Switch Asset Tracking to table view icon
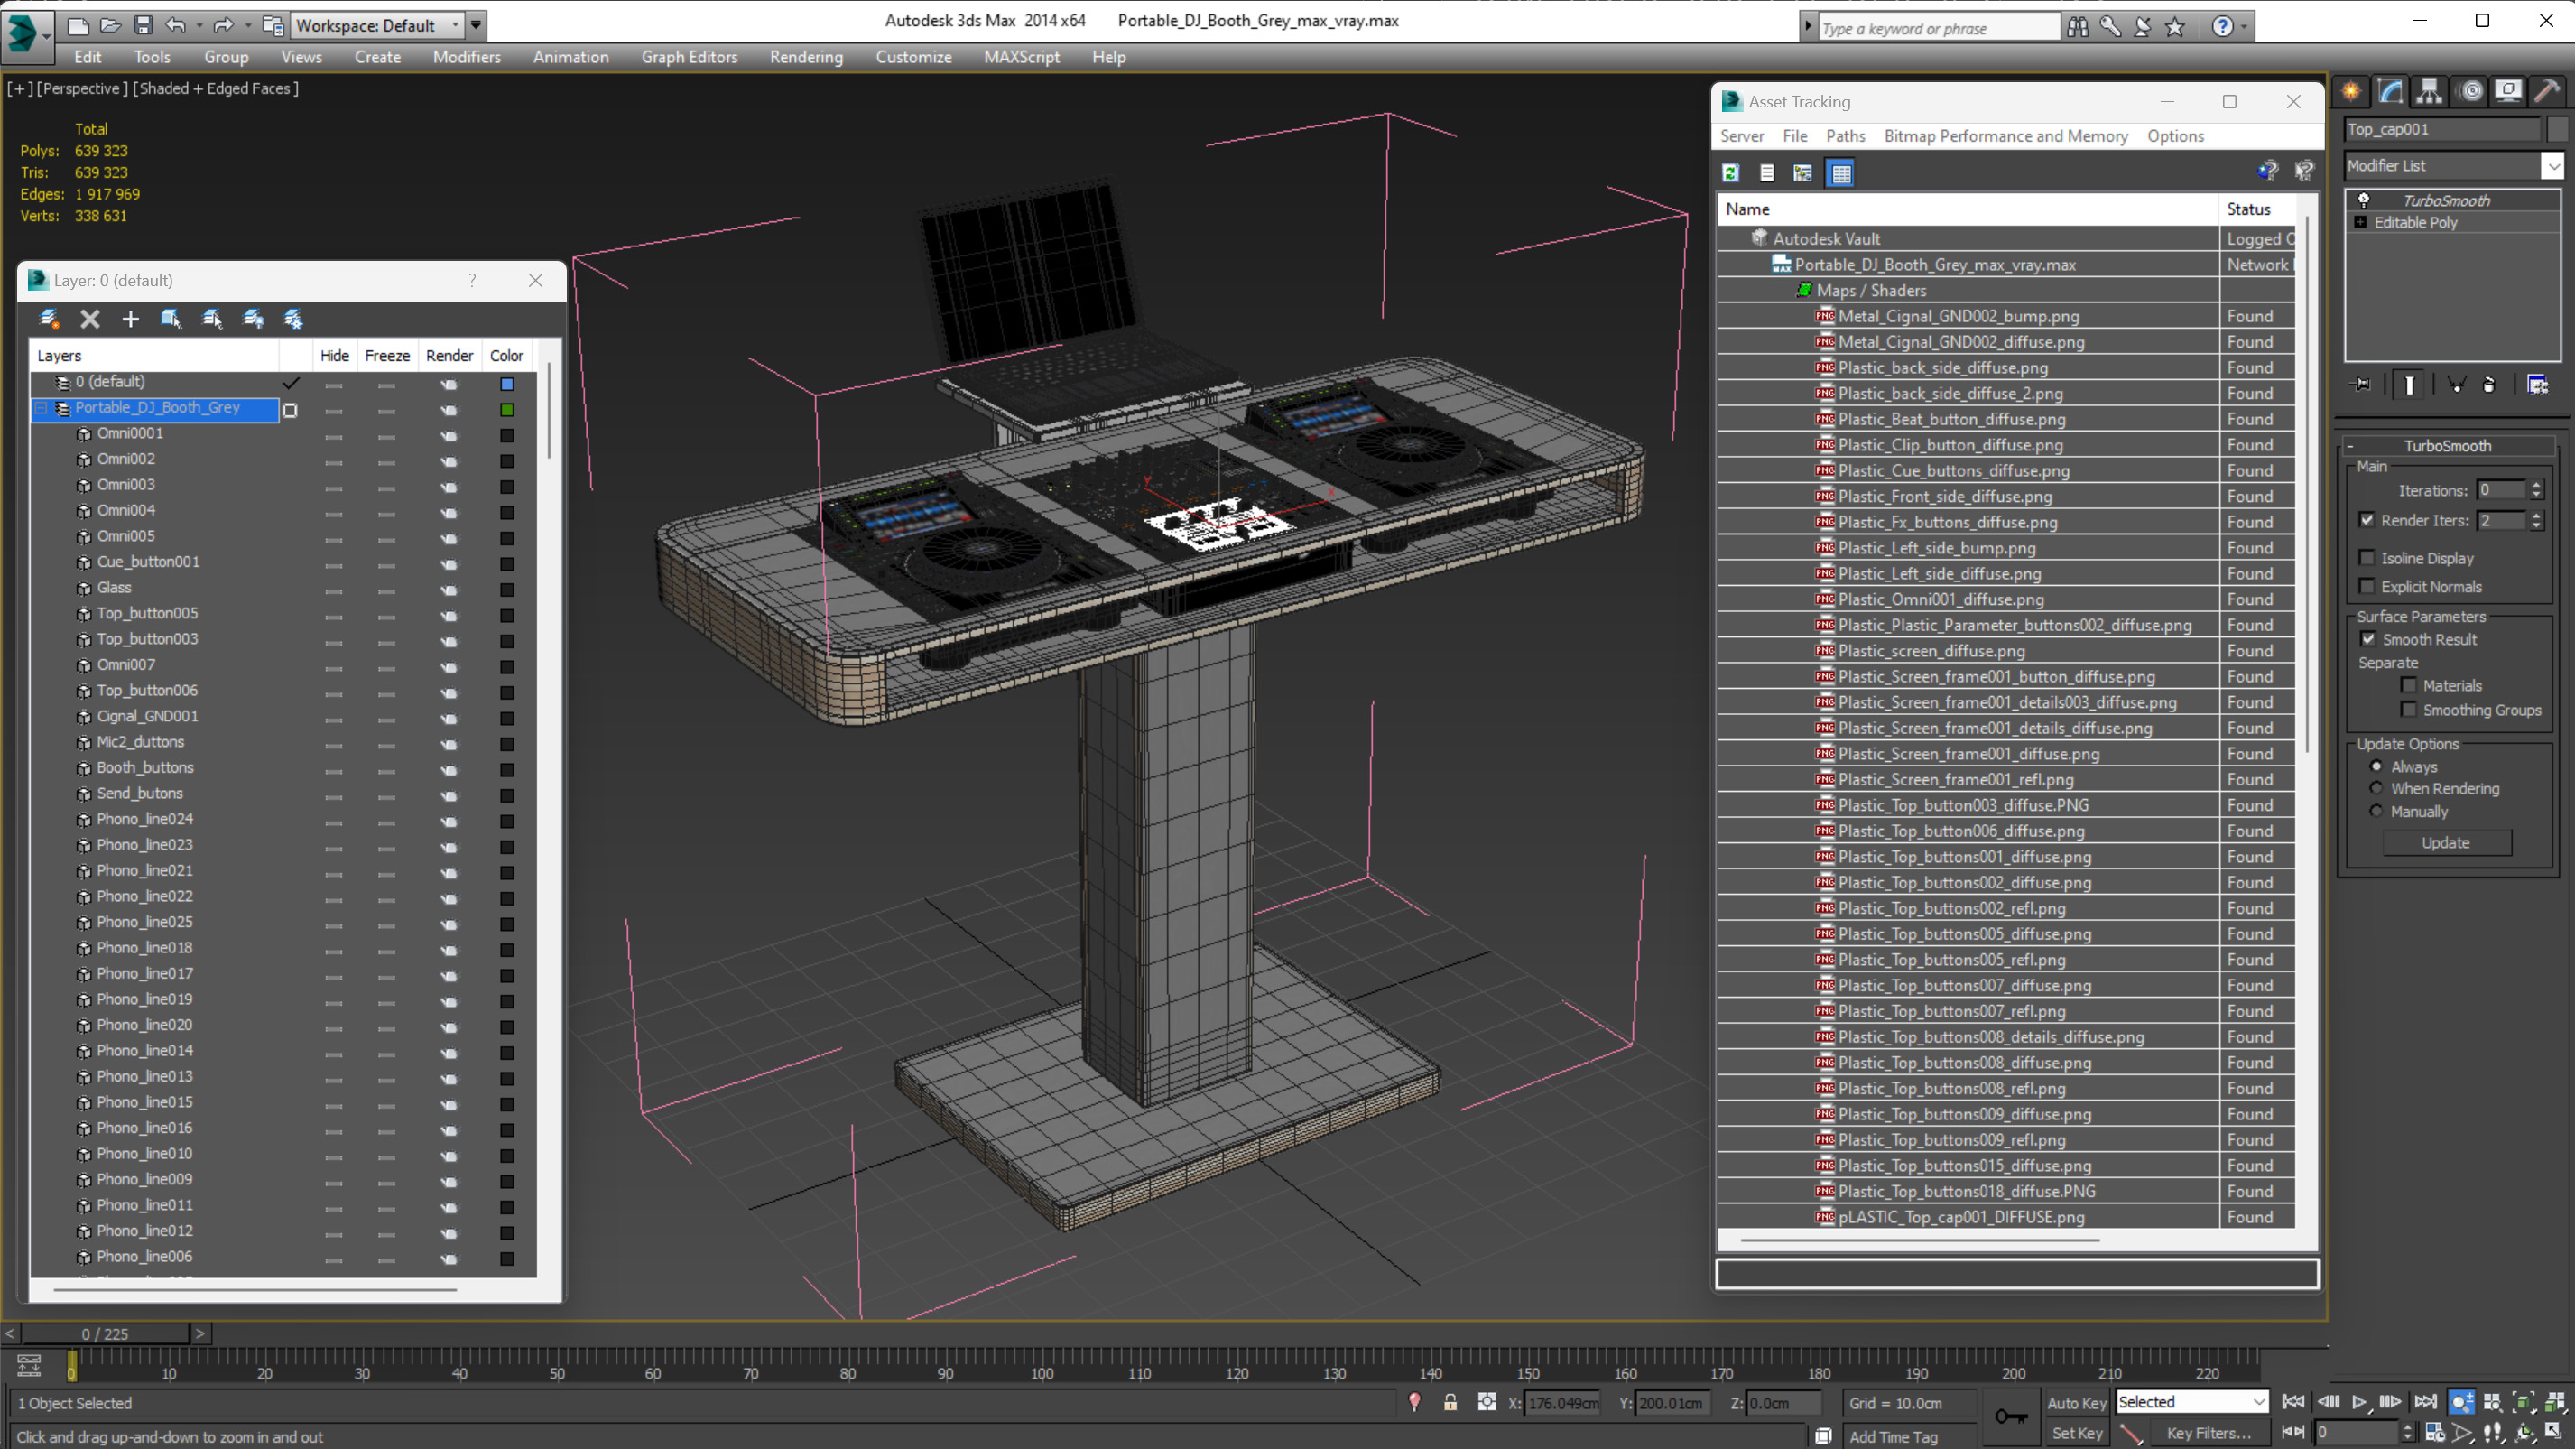 [x=1840, y=173]
